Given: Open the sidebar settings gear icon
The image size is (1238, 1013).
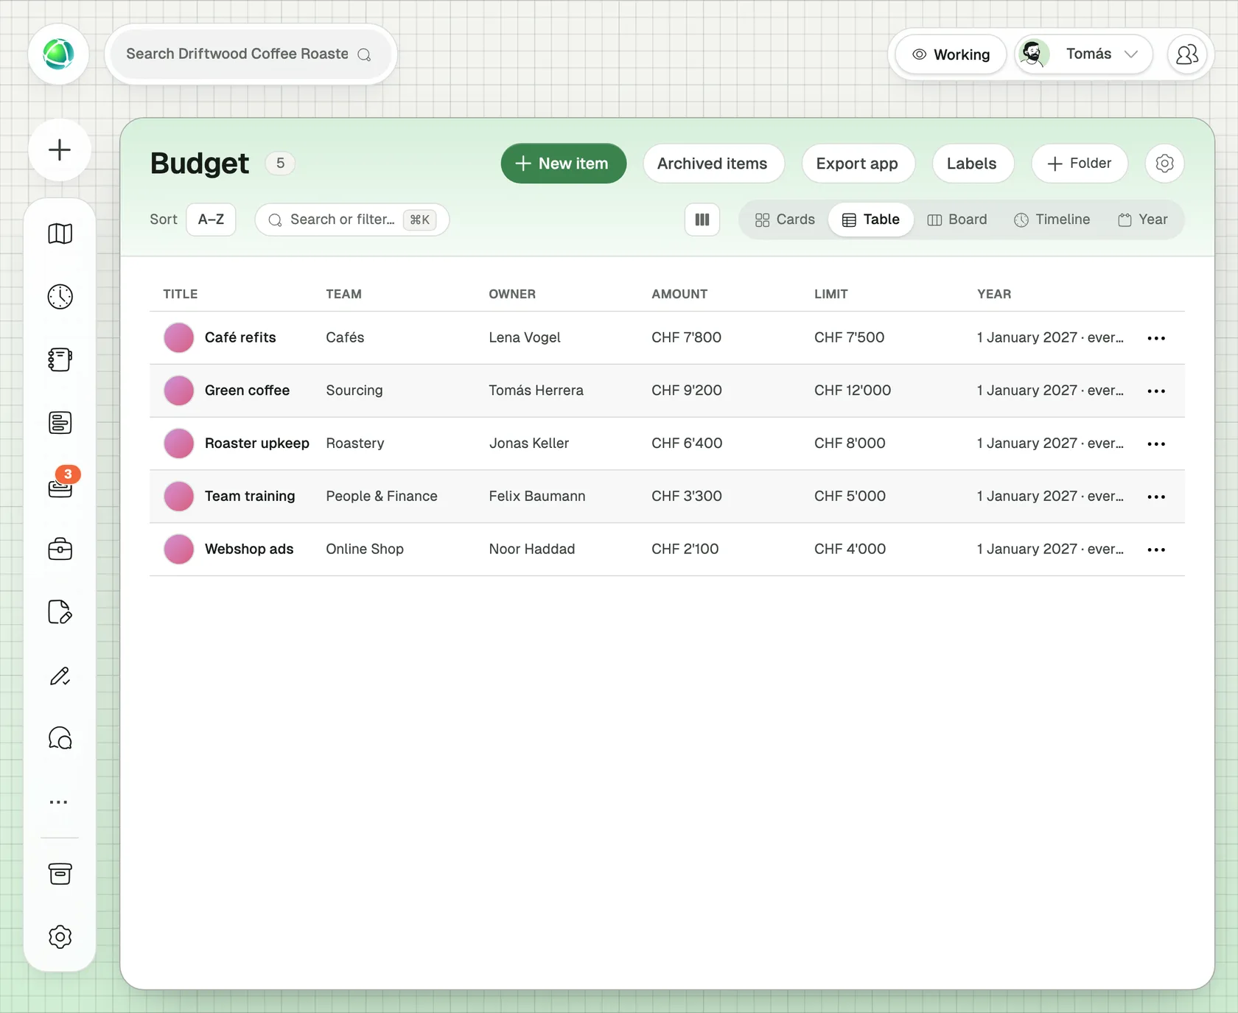Looking at the screenshot, I should click(60, 937).
